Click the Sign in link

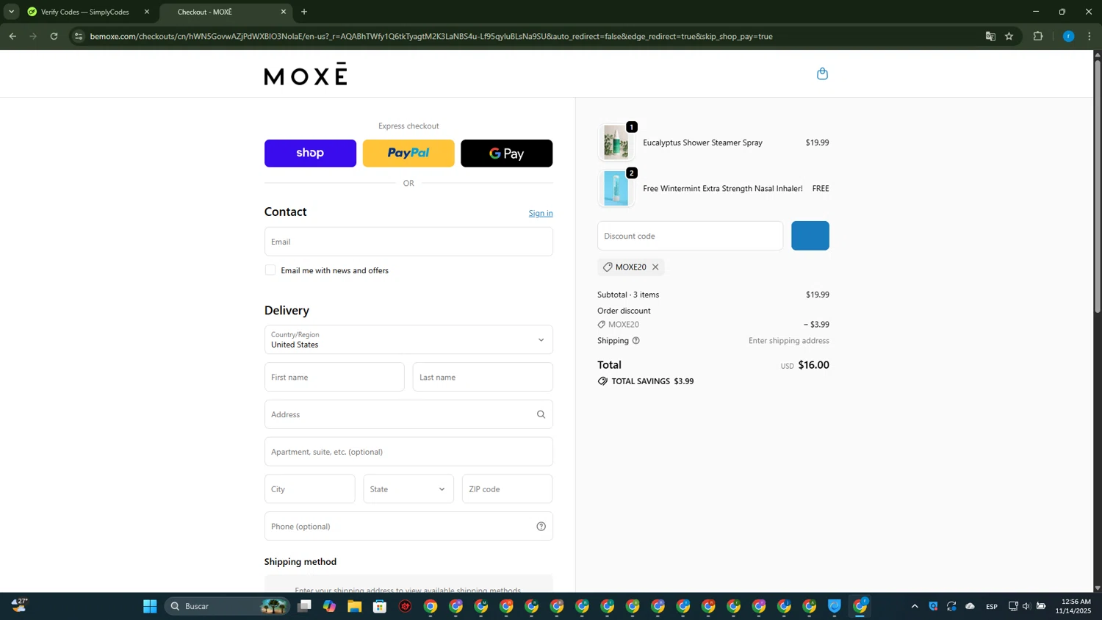pyautogui.click(x=541, y=213)
